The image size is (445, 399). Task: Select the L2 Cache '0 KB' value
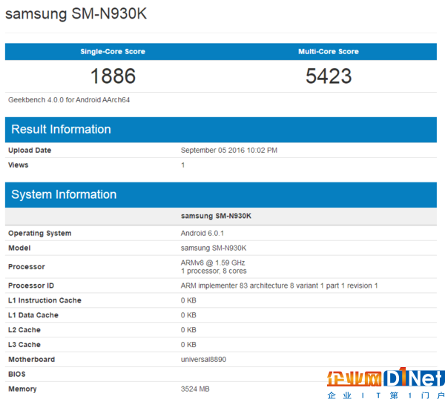(188, 330)
